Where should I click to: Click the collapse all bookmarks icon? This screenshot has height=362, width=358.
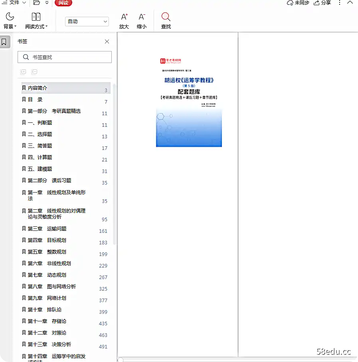[34, 72]
